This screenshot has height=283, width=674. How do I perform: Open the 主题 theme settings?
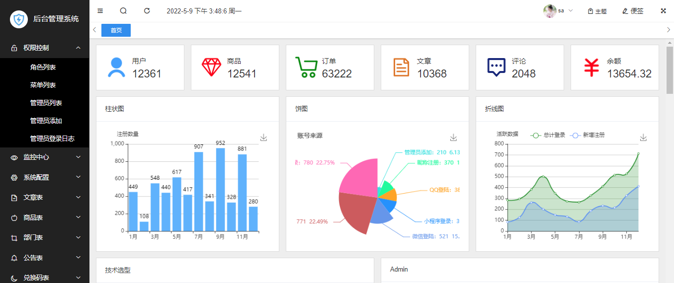(597, 11)
